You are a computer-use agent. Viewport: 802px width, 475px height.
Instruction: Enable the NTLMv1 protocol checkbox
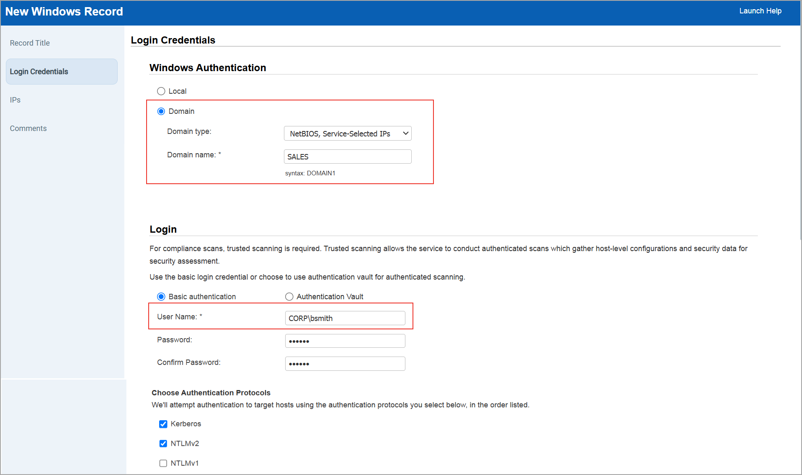point(163,463)
